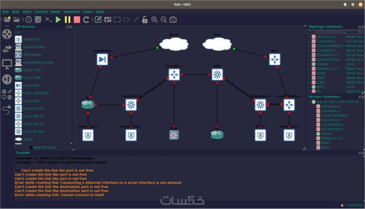Expand CiscoASAv-1 in Topology Summary

pyautogui.click(x=309, y=41)
